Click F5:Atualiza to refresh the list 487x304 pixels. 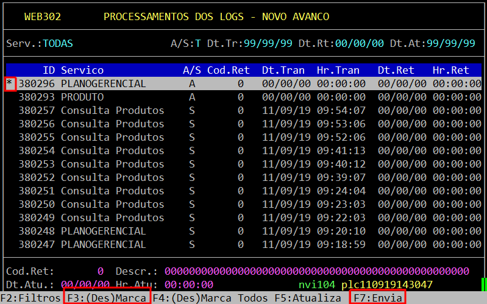pos(308,298)
